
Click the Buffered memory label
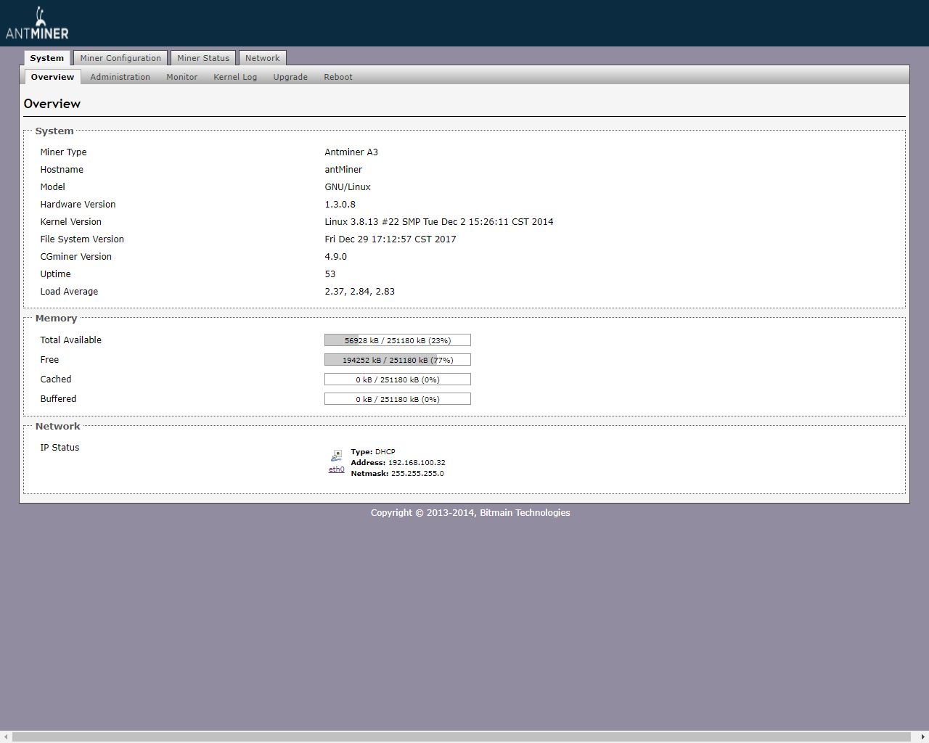click(58, 399)
